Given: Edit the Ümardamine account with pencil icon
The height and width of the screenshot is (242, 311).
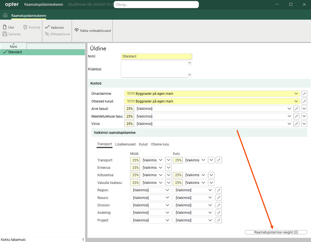Looking at the screenshot, I should coord(304,94).
